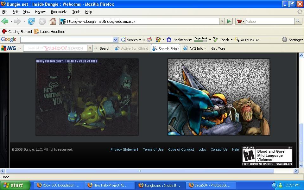This screenshot has width=304, height=190.
Task: Click the horizontal scrollbar right arrow
Action: coord(296,171)
